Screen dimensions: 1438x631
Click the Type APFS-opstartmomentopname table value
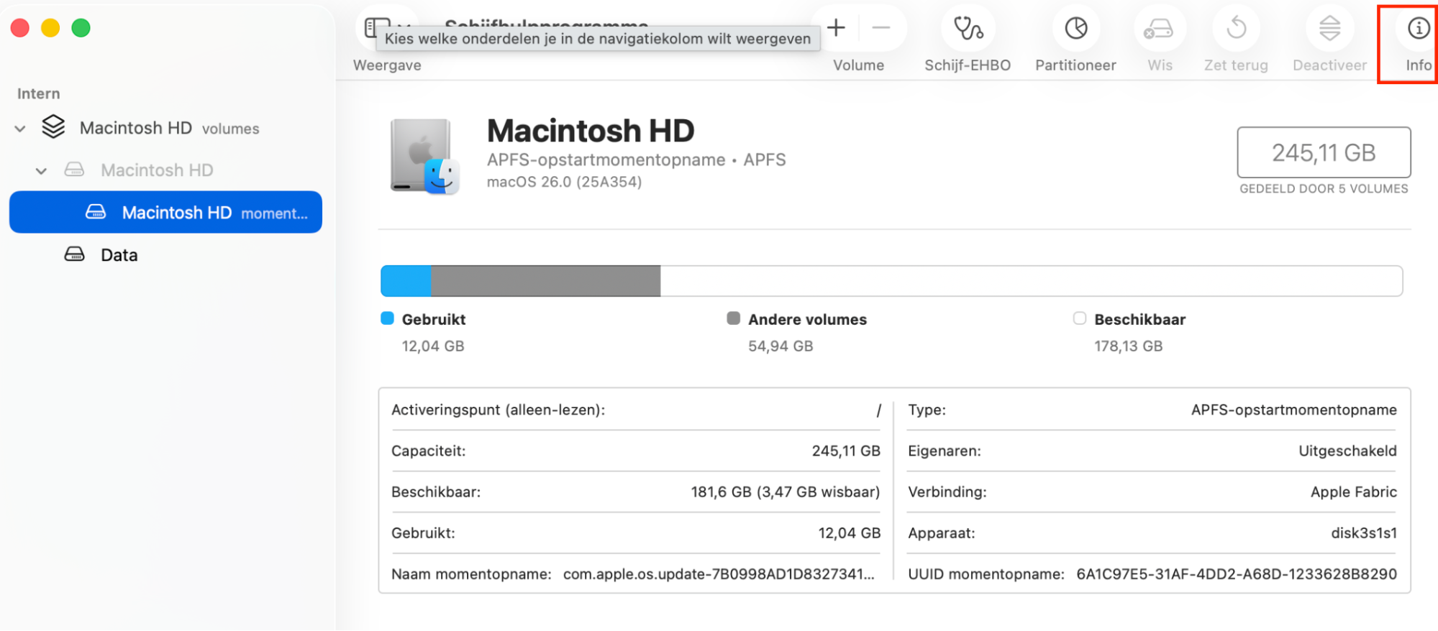click(x=1293, y=410)
